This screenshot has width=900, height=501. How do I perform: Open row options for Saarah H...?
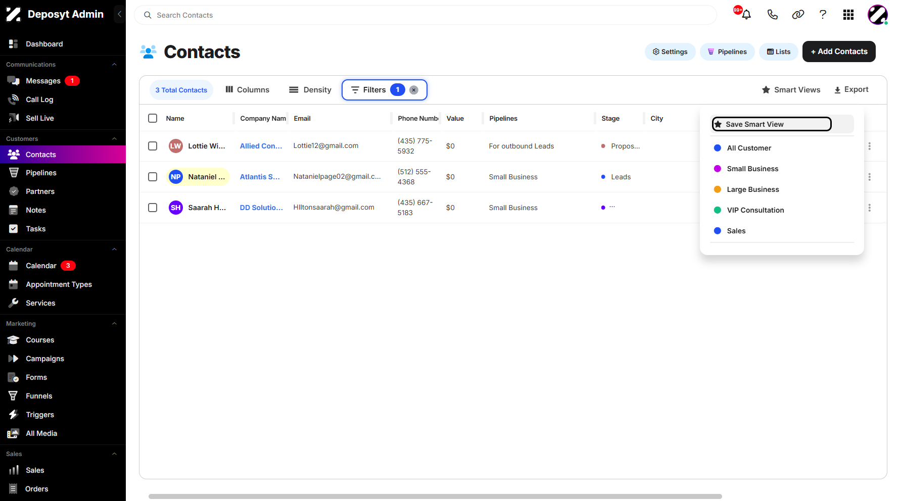click(869, 208)
